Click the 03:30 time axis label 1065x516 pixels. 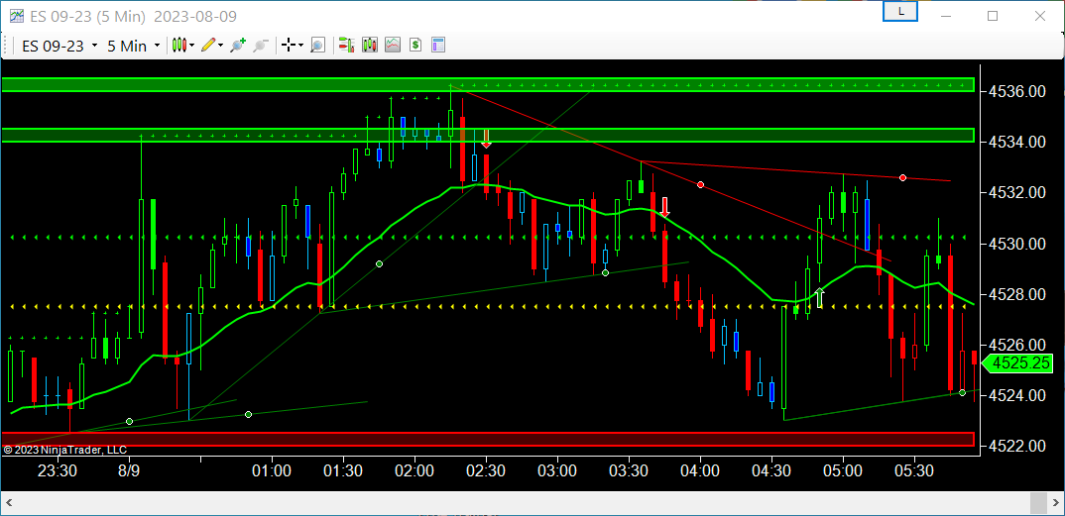(629, 469)
